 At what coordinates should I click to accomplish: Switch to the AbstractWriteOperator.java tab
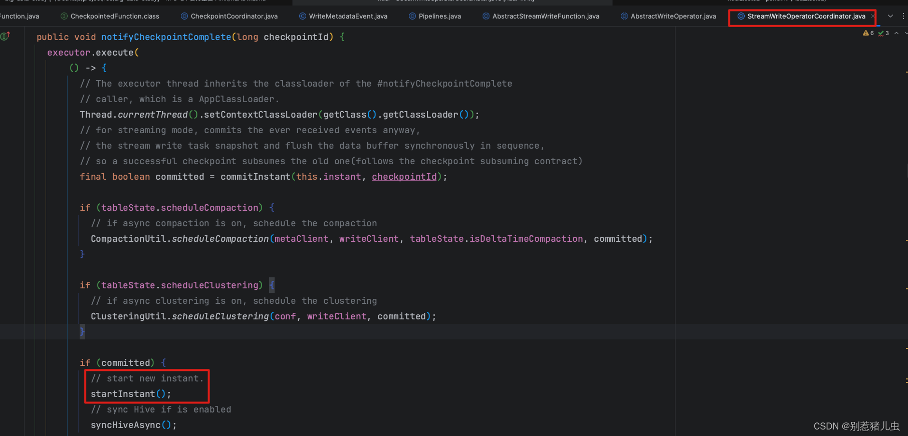click(x=668, y=16)
